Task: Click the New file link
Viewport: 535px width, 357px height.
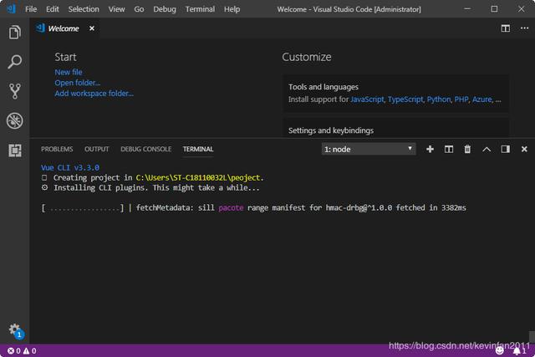Action: coord(69,72)
